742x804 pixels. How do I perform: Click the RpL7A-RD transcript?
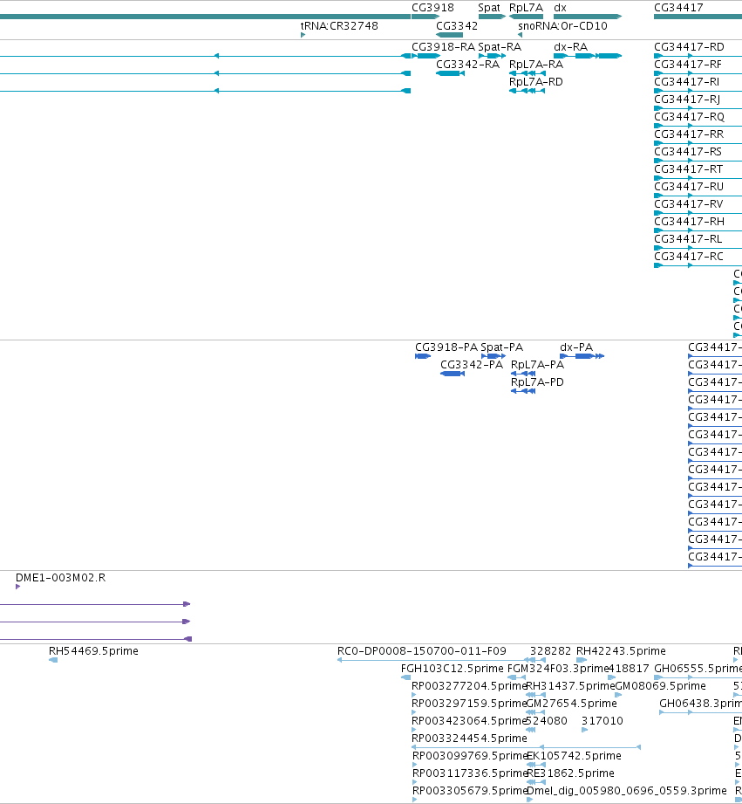(x=528, y=91)
